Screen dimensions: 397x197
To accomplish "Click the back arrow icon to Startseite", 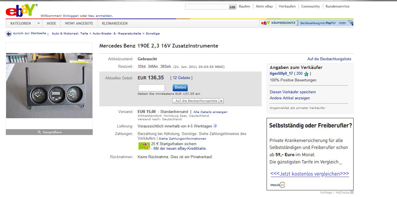I will [x=9, y=34].
